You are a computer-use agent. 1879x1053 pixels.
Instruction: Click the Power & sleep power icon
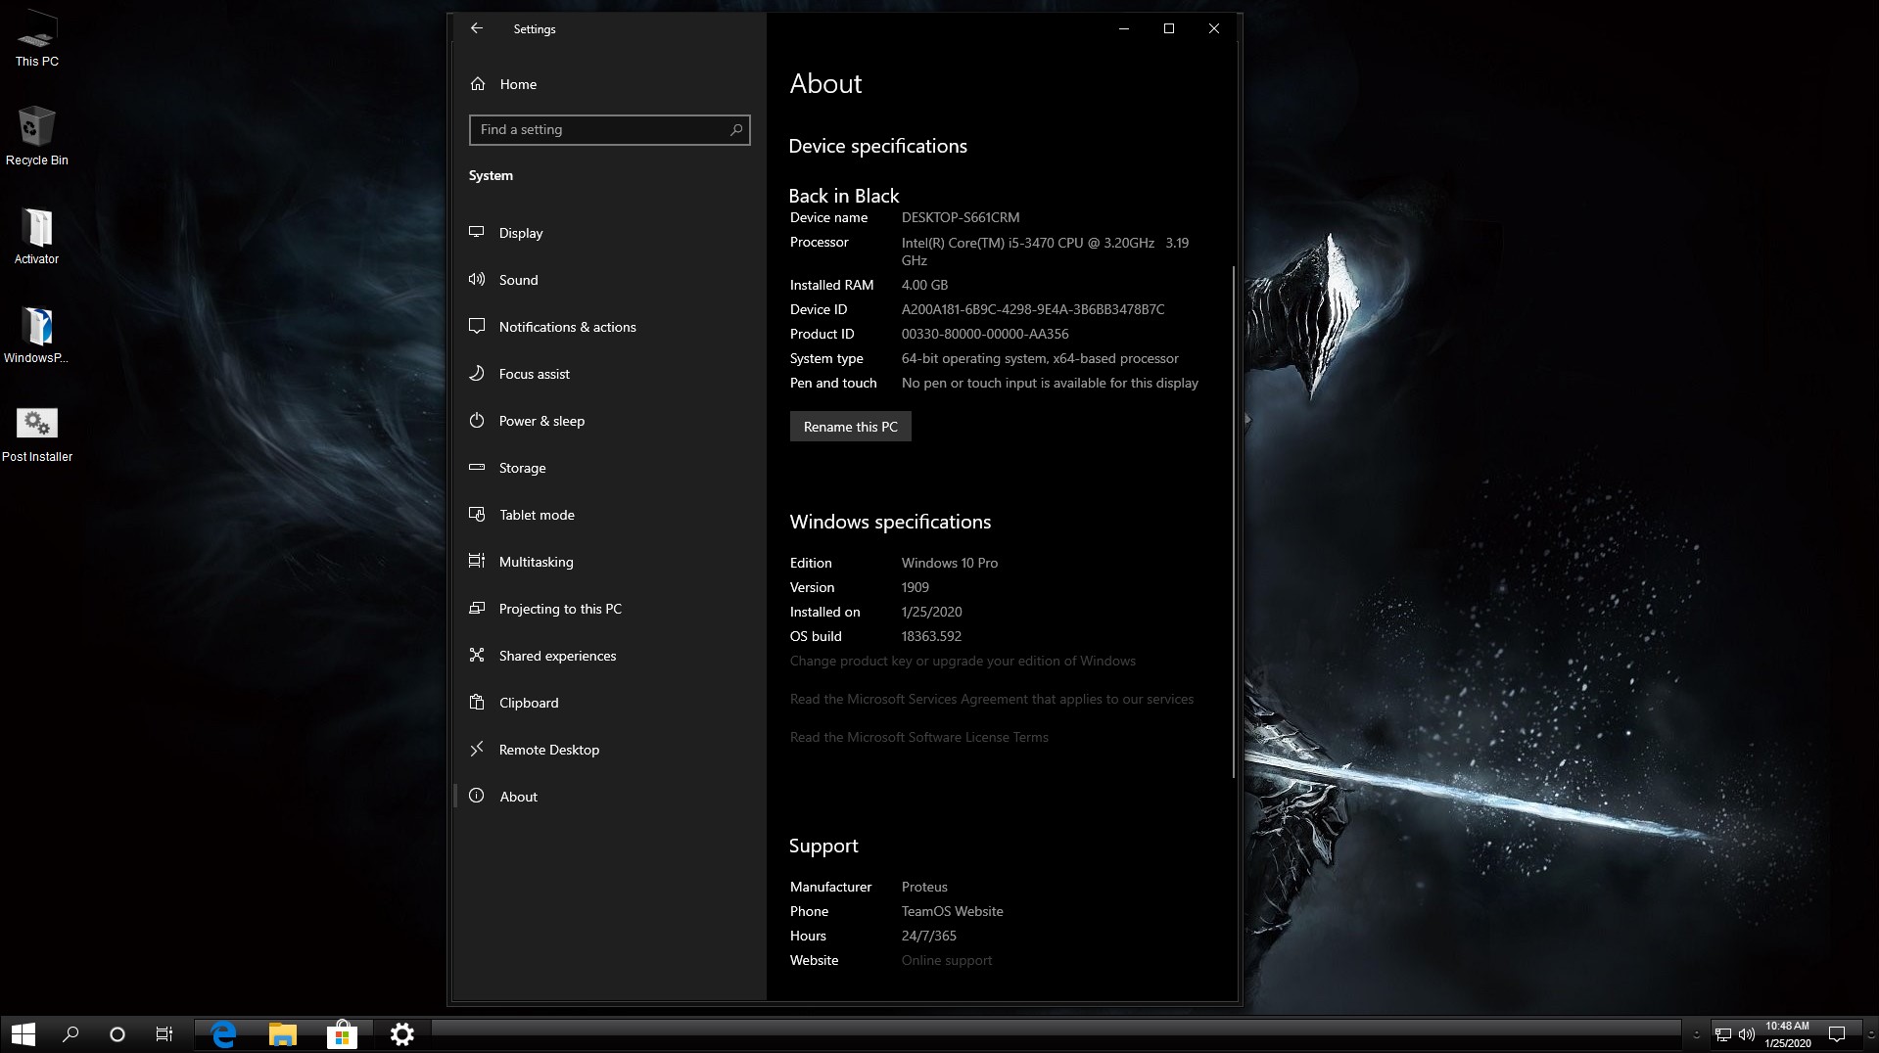pos(477,420)
